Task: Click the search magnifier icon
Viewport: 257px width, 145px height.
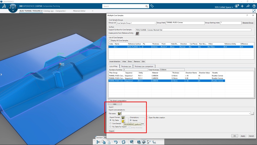Action: [146, 6]
